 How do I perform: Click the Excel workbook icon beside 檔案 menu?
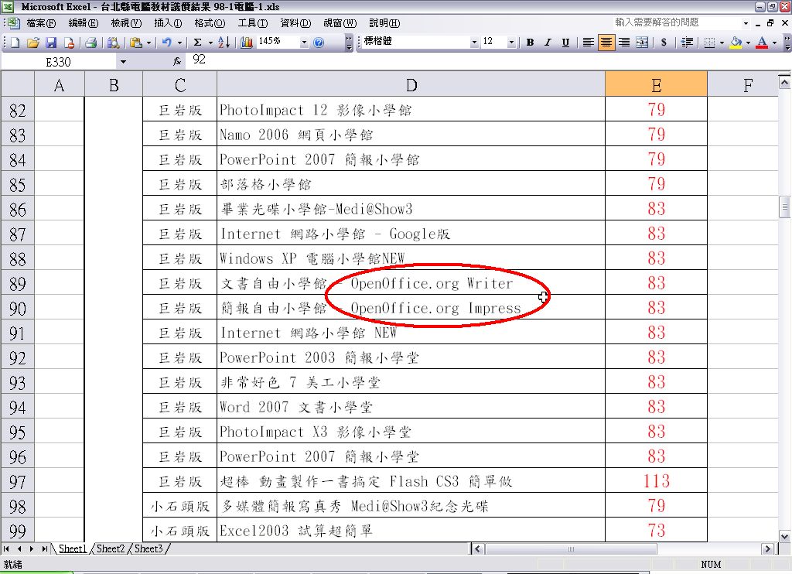(13, 23)
